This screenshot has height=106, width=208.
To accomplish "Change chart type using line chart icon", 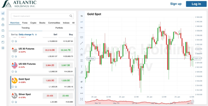I will pyautogui.click(x=82, y=22).
